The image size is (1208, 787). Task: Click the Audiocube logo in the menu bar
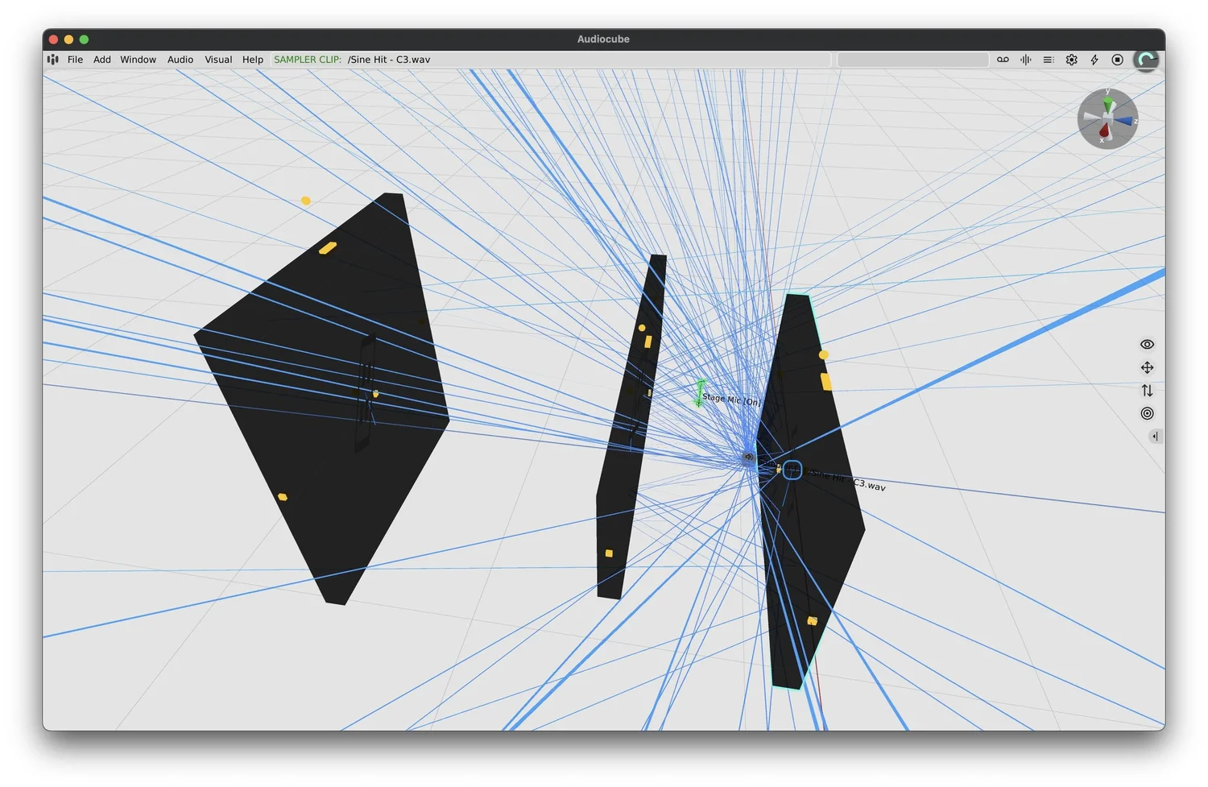coord(52,59)
